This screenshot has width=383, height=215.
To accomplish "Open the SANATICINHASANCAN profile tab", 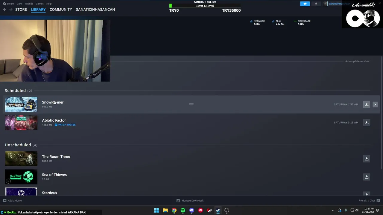I will click(95, 10).
